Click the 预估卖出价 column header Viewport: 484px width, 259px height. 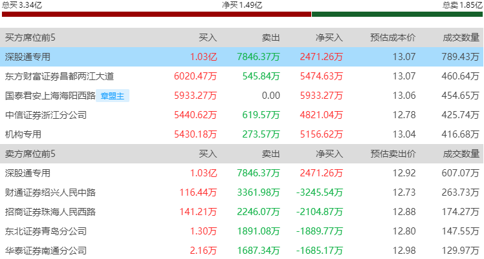[393, 154]
